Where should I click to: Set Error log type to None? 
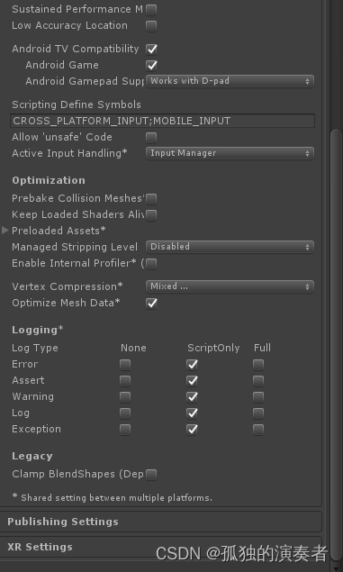click(125, 365)
